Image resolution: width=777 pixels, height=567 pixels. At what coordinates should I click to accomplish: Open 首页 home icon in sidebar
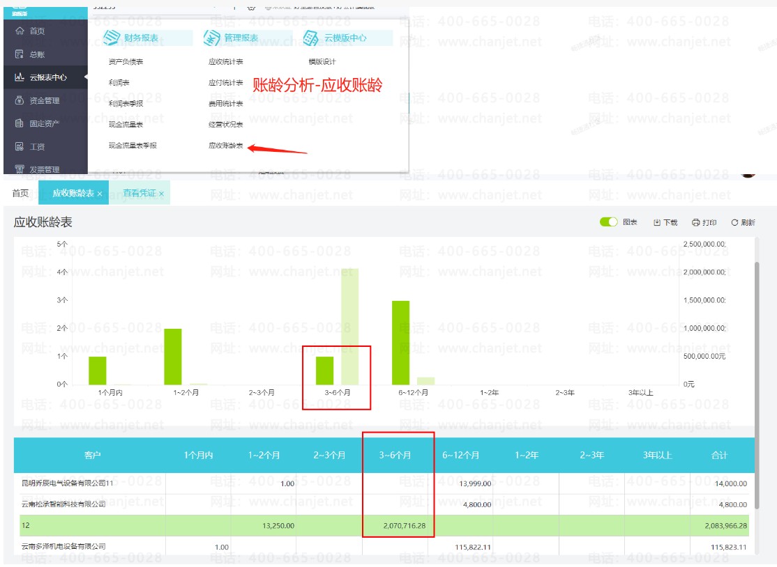click(20, 31)
